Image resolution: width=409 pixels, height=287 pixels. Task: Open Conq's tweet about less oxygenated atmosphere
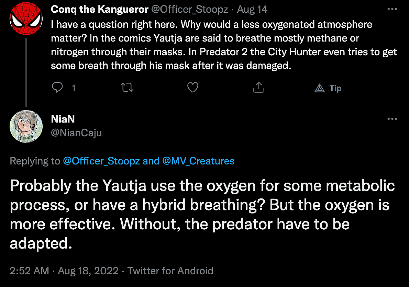[x=223, y=45]
